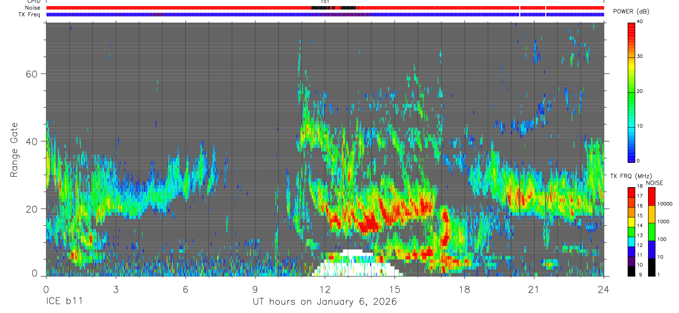
Task: Click the cyan 12 MHz TX FRQ swatch
Action: [x=631, y=242]
